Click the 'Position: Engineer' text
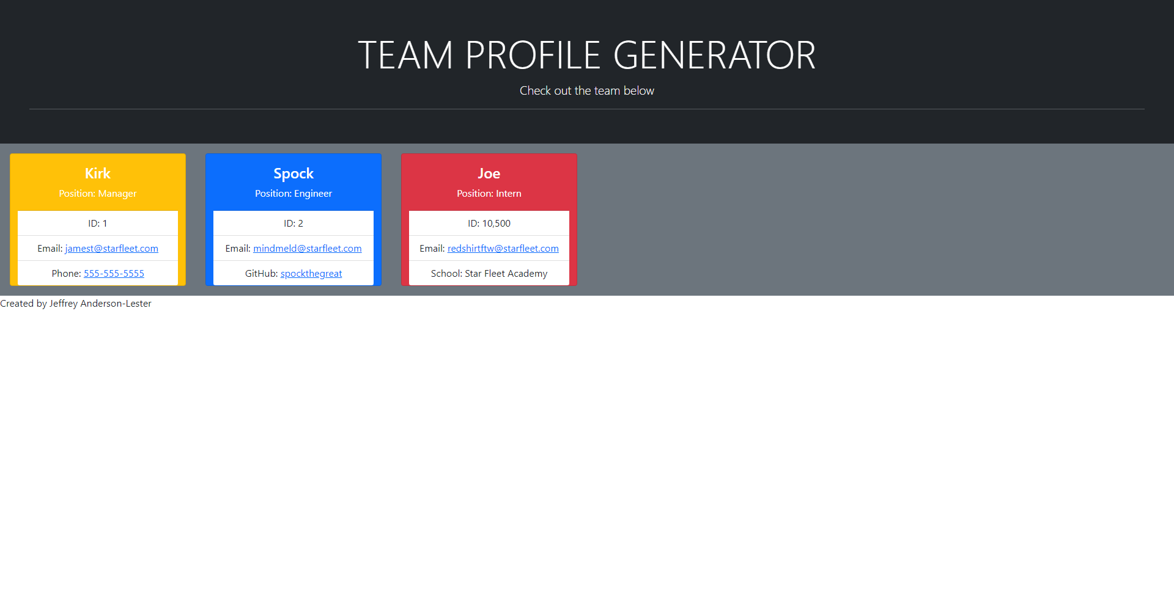This screenshot has width=1174, height=592. coord(293,194)
